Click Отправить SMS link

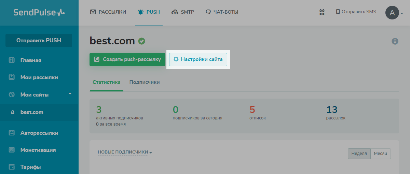356,12
